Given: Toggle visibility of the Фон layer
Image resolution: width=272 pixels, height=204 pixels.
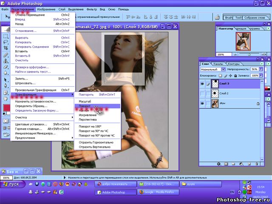Looking at the screenshot, I should [x=202, y=104].
